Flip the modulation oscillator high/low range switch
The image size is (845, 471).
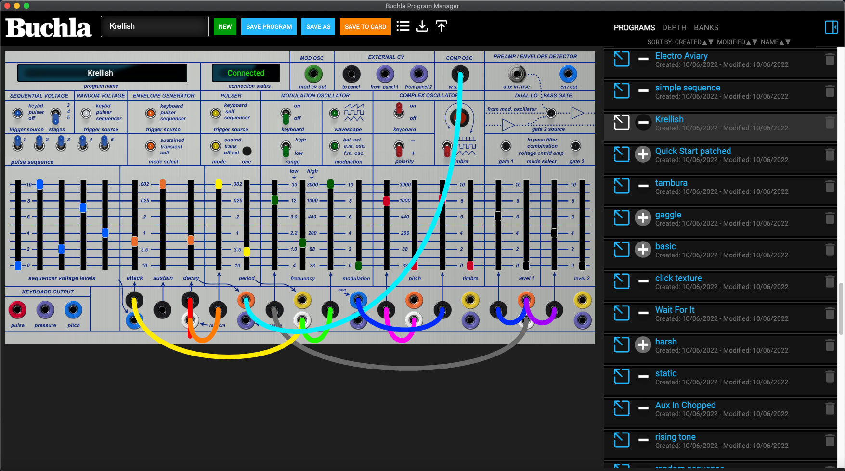click(286, 148)
